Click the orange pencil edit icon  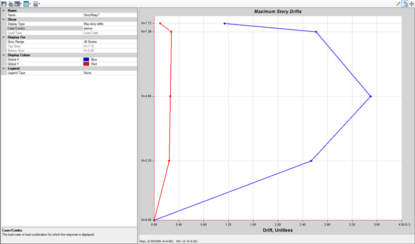tap(398, 3)
